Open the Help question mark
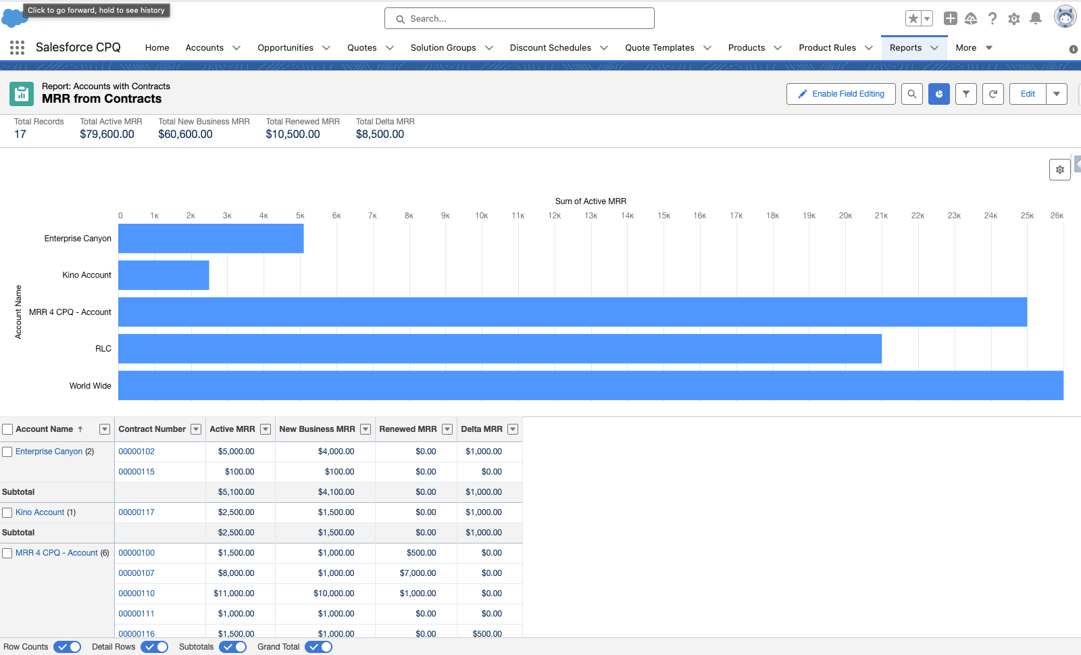1081x655 pixels. [992, 18]
